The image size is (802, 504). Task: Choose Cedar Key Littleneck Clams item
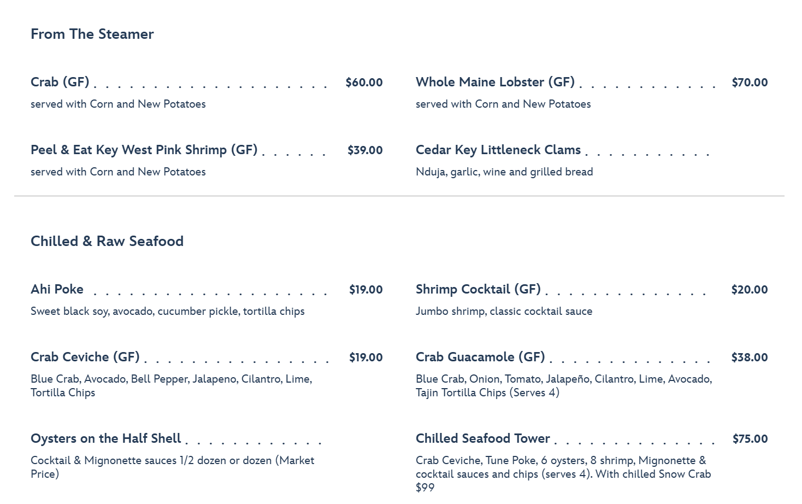(x=498, y=150)
